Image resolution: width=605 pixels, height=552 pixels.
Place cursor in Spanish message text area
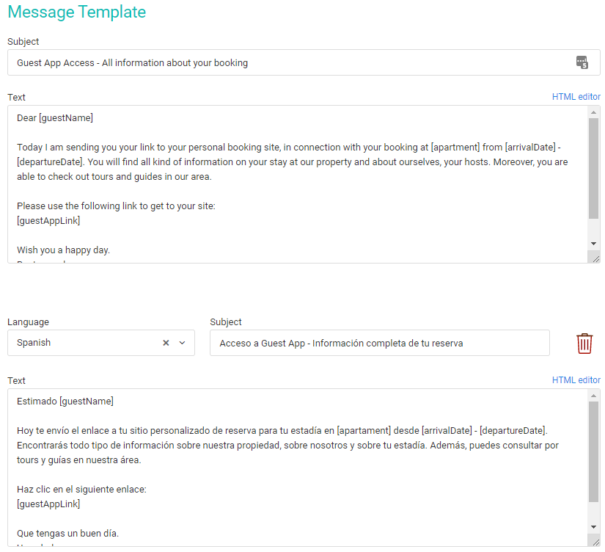(x=298, y=468)
